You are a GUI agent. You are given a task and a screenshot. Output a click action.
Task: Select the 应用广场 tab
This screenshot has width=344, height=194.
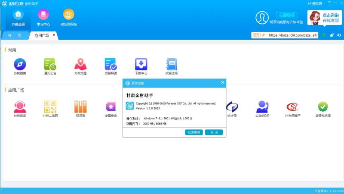point(42,35)
